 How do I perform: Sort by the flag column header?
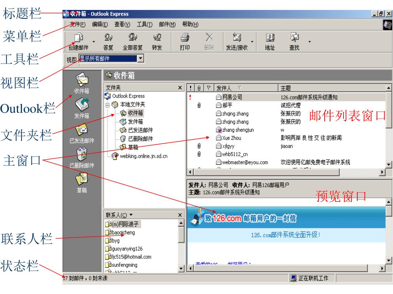click(208, 88)
